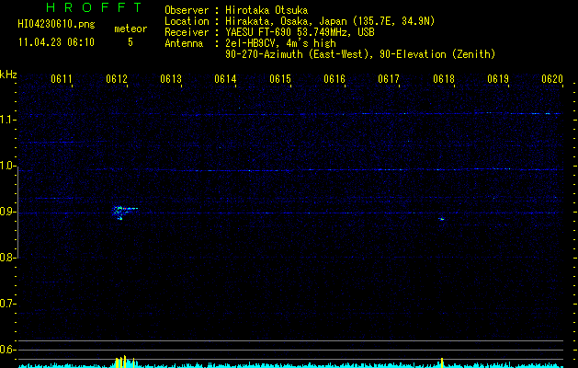Screen dimensions: 578x368
Task: Click the 0613 time axis label
Action: tap(171, 79)
